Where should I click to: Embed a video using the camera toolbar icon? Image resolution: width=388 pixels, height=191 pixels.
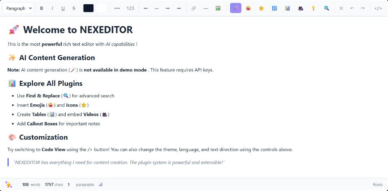pyautogui.click(x=301, y=8)
